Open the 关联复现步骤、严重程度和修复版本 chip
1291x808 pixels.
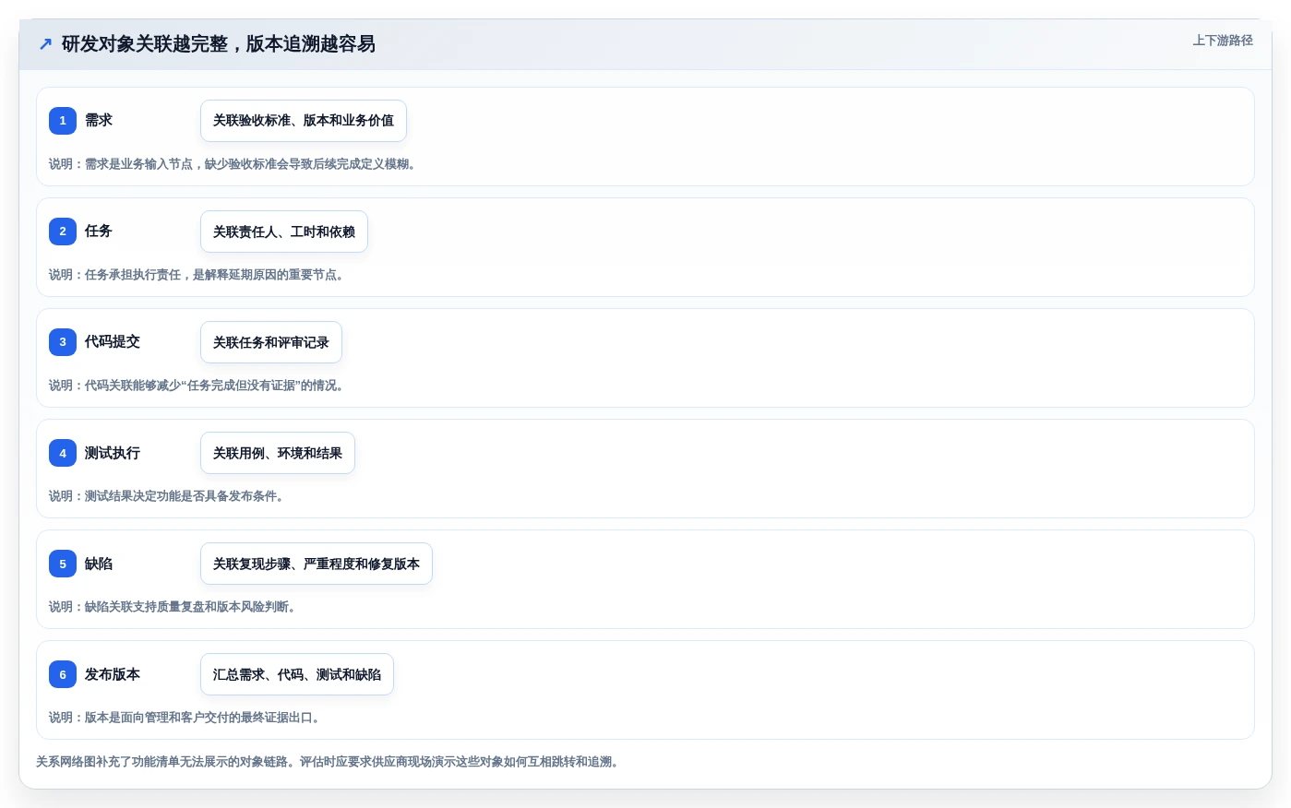click(x=317, y=564)
